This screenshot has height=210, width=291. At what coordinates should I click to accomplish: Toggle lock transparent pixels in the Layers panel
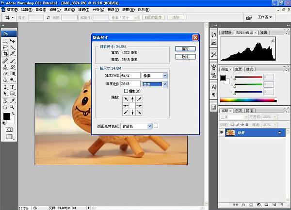tap(232, 124)
